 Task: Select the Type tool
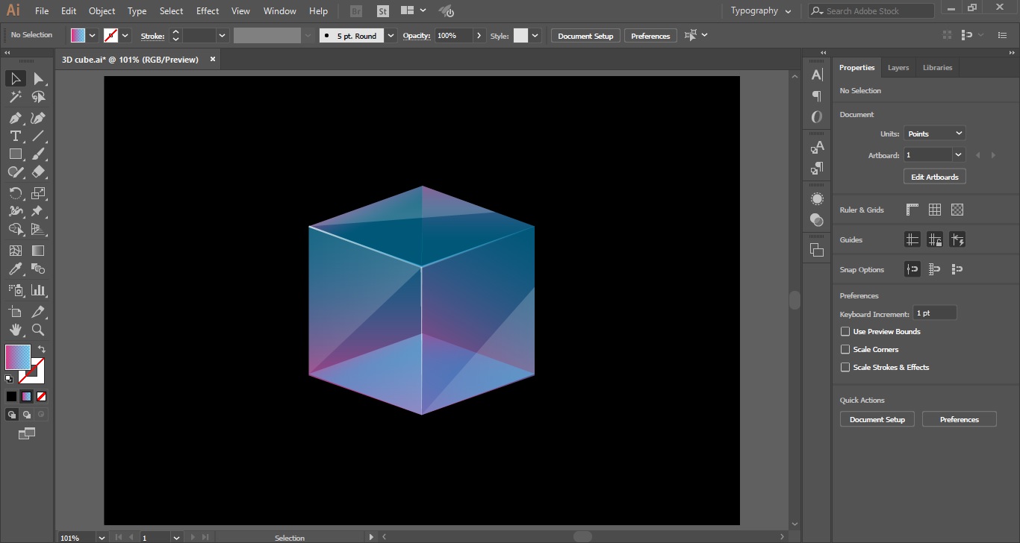[x=15, y=136]
